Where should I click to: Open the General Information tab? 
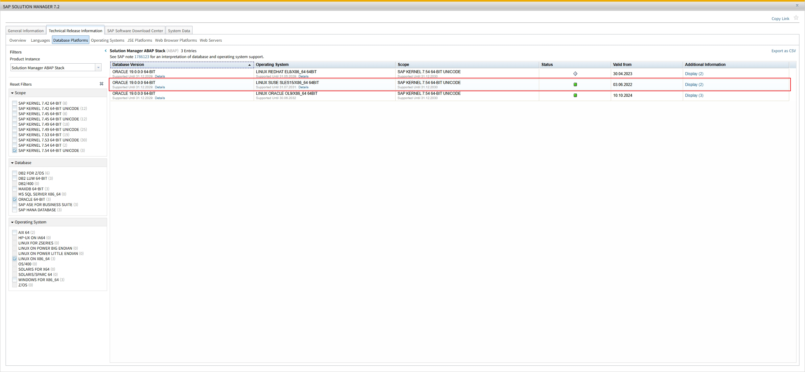[26, 31]
